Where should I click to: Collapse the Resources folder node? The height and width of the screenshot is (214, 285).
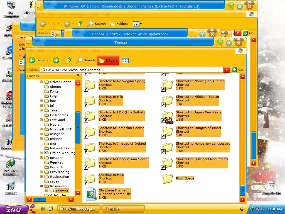[41, 186]
